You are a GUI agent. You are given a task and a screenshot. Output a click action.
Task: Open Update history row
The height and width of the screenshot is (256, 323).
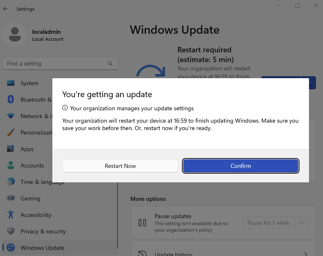223,249
